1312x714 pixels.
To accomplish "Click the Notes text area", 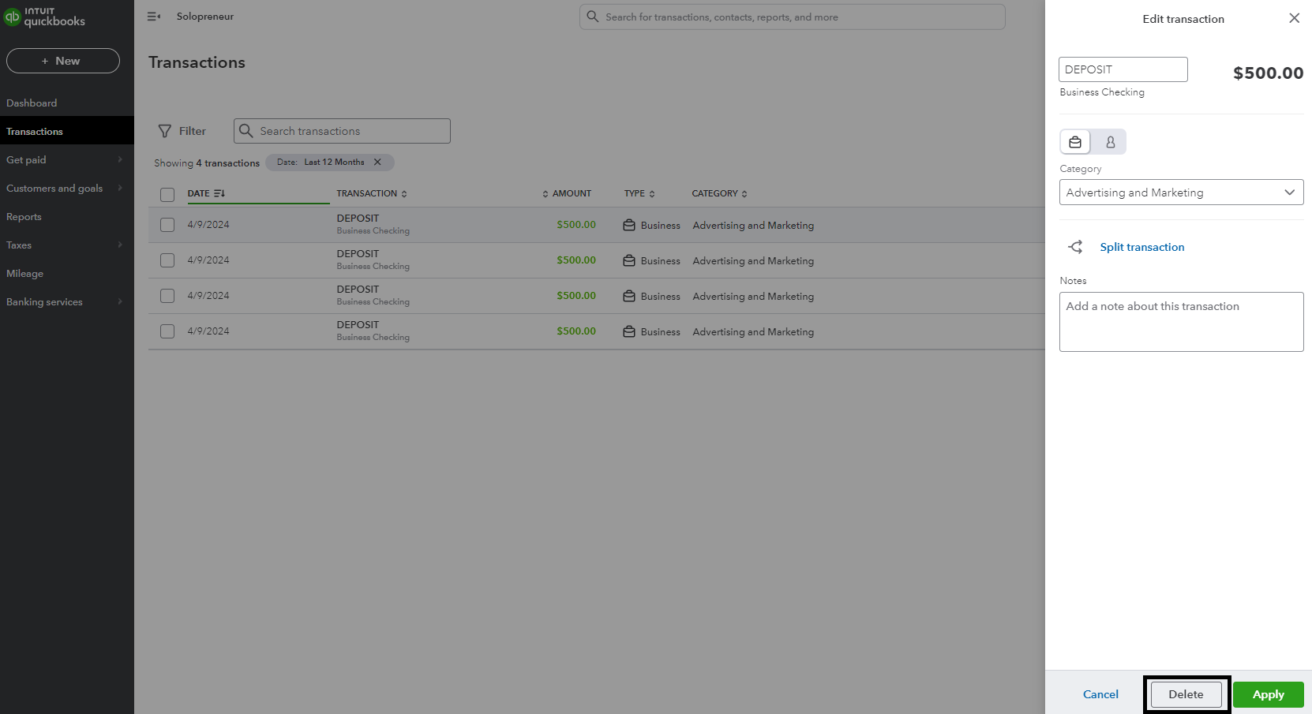I will point(1181,322).
